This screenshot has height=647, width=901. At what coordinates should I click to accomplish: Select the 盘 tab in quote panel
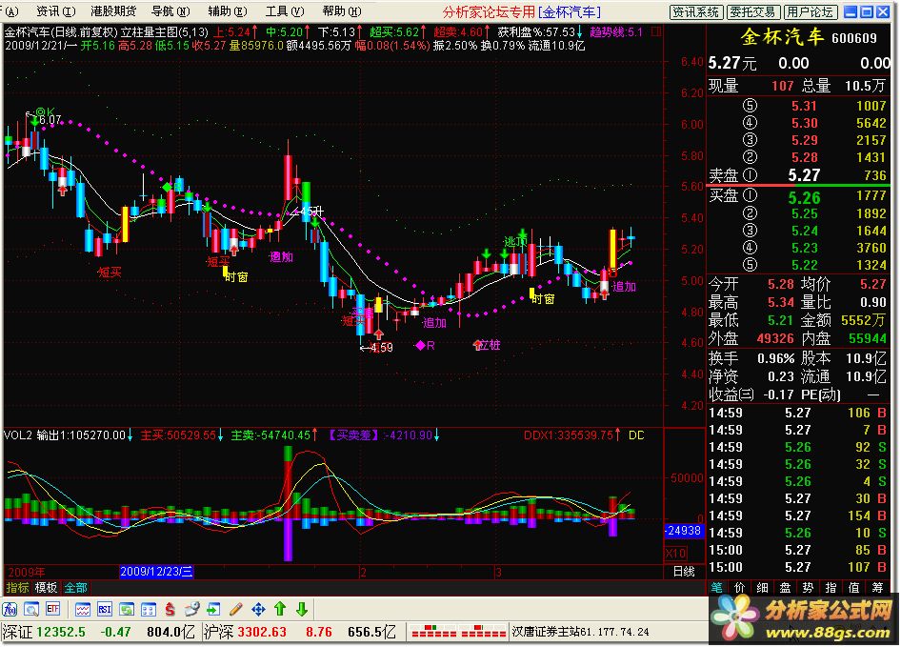click(x=785, y=587)
